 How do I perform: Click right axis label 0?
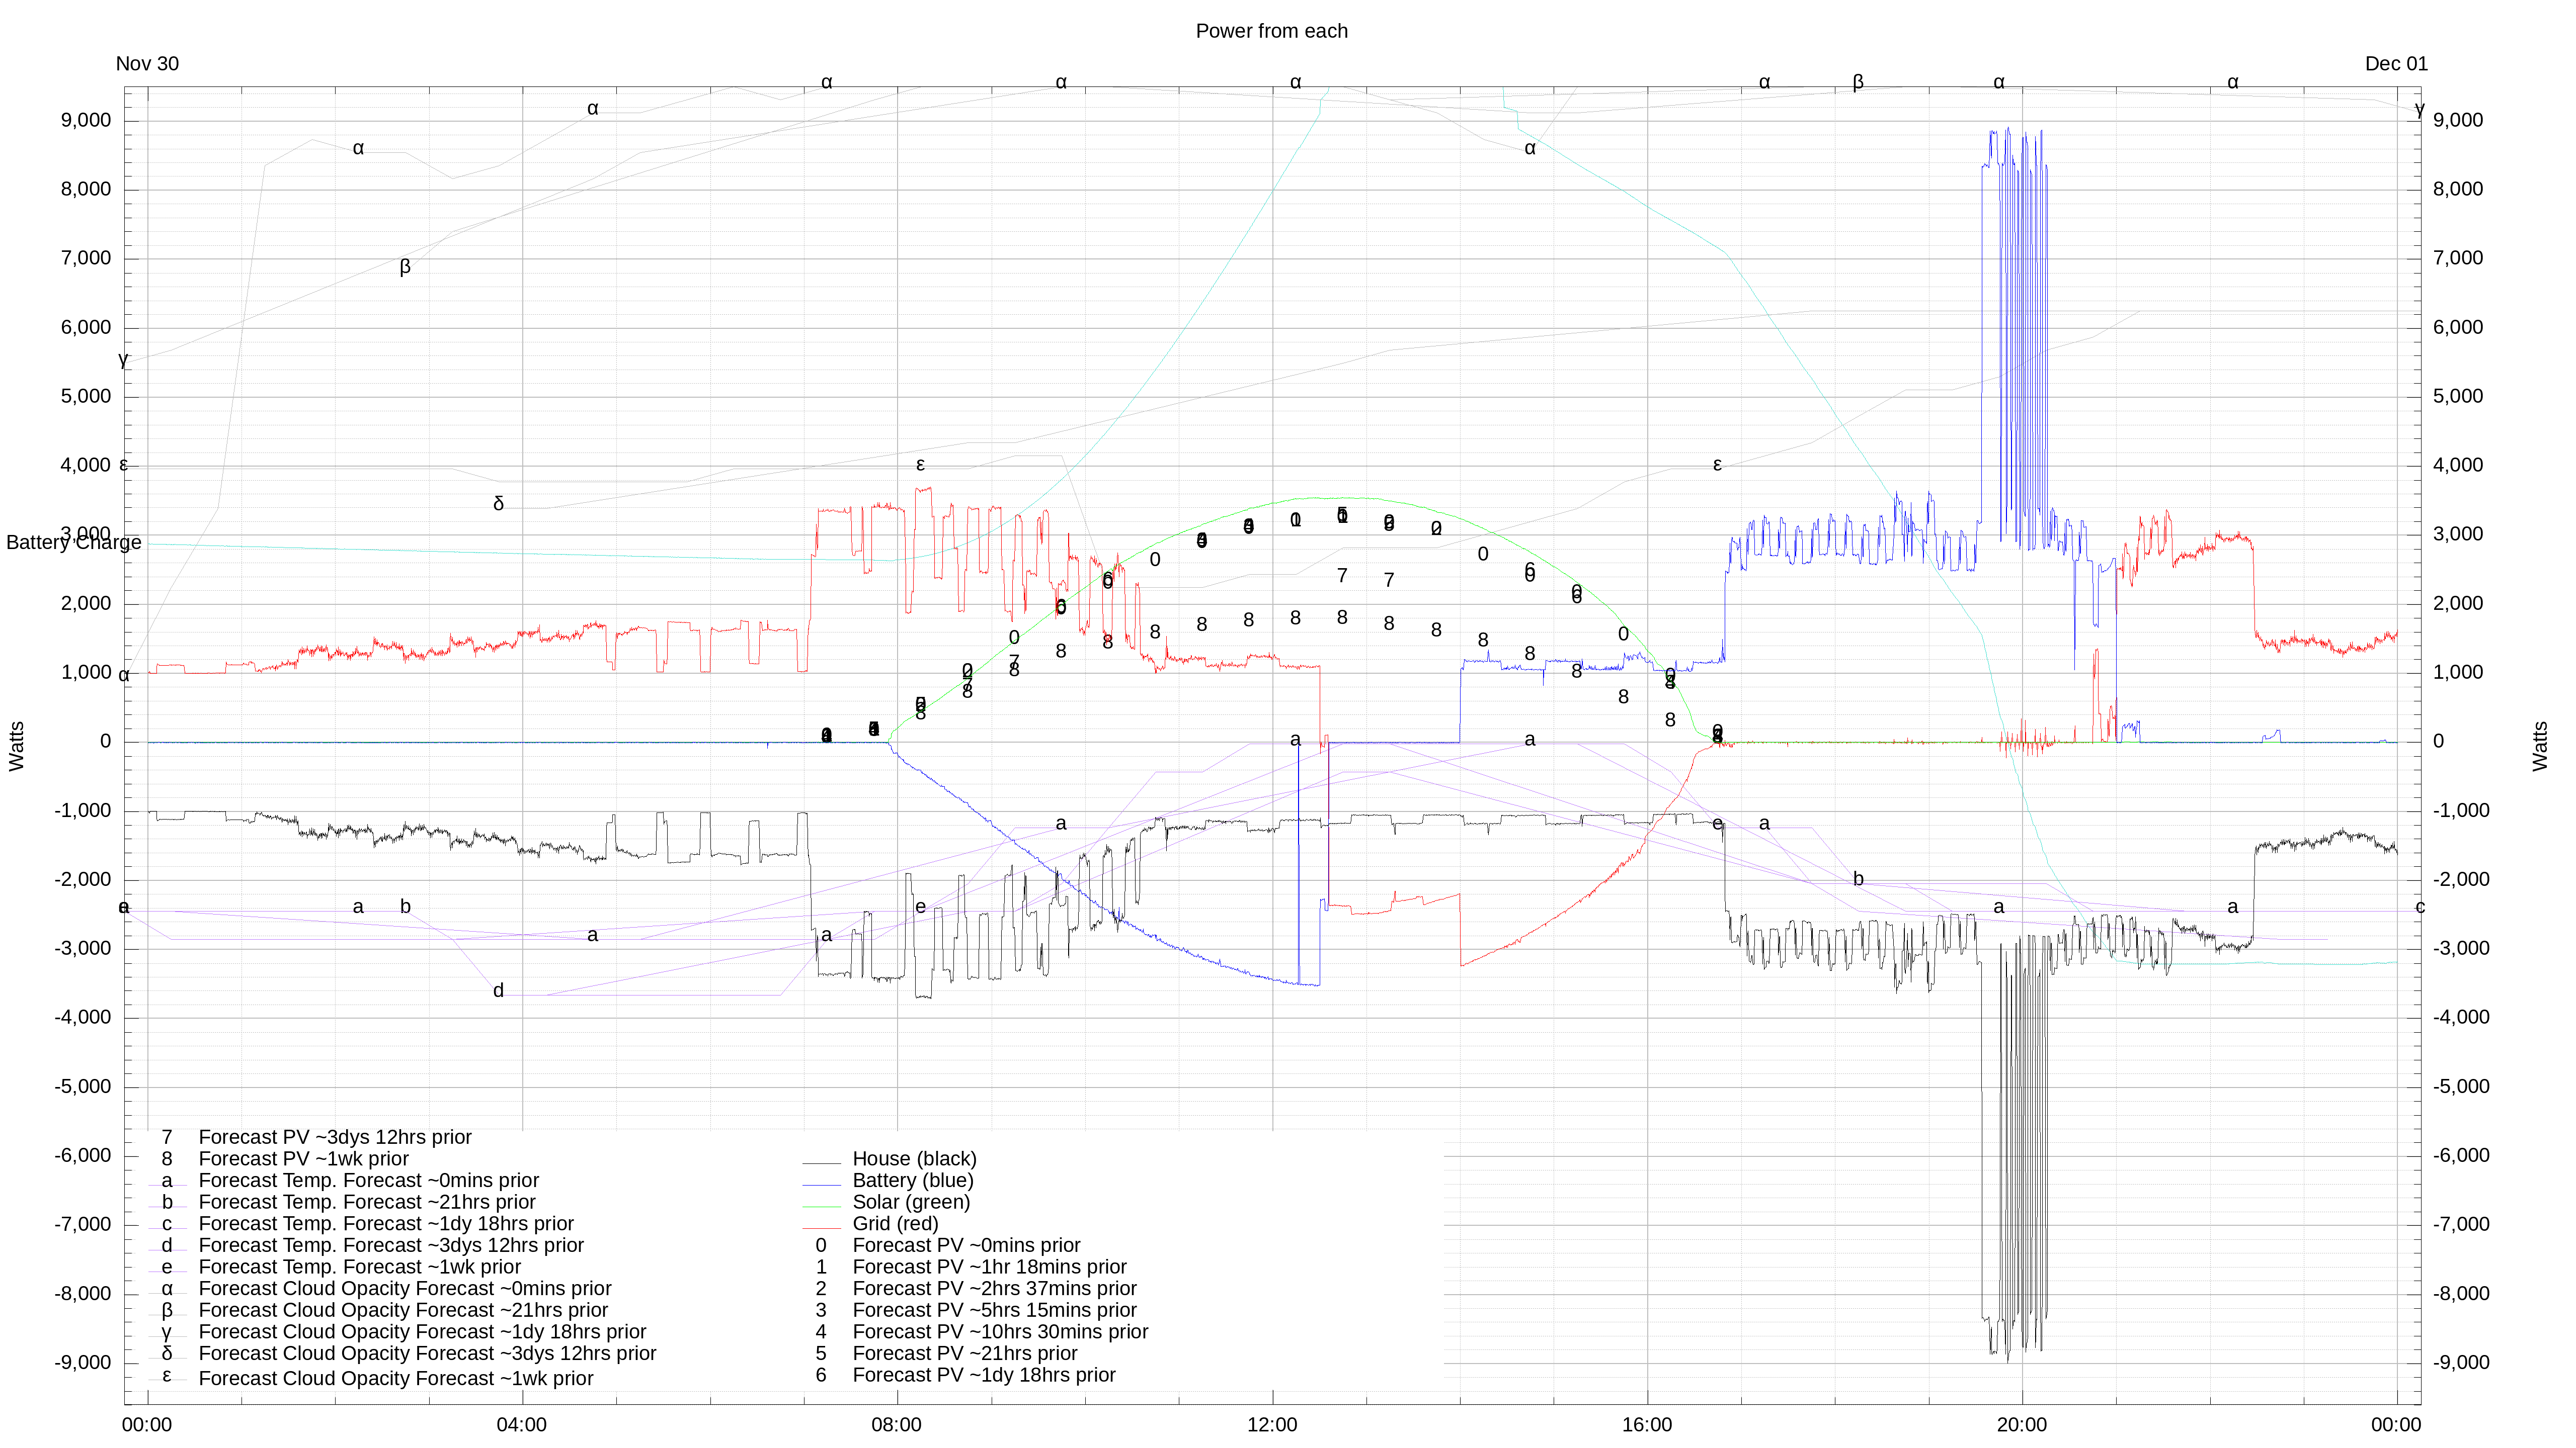[2438, 742]
